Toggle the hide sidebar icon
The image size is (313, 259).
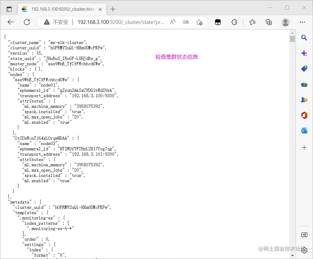(x=304, y=235)
